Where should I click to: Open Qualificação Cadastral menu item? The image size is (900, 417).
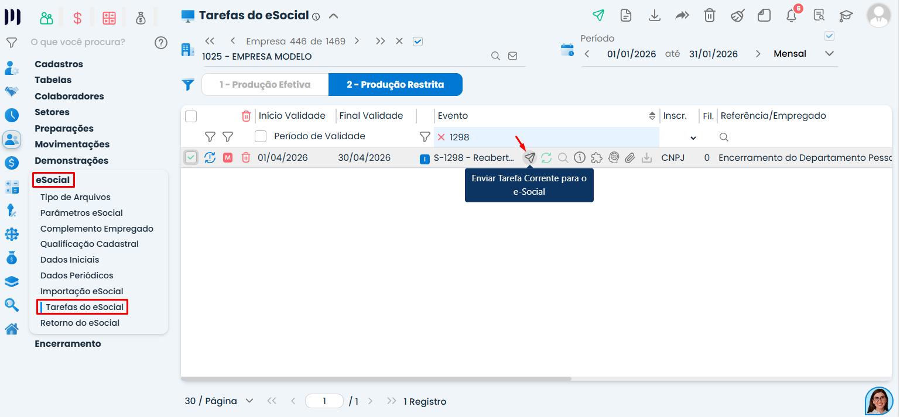click(90, 244)
